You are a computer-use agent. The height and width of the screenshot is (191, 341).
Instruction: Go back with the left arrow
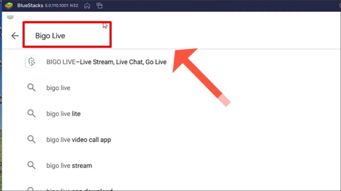15,36
